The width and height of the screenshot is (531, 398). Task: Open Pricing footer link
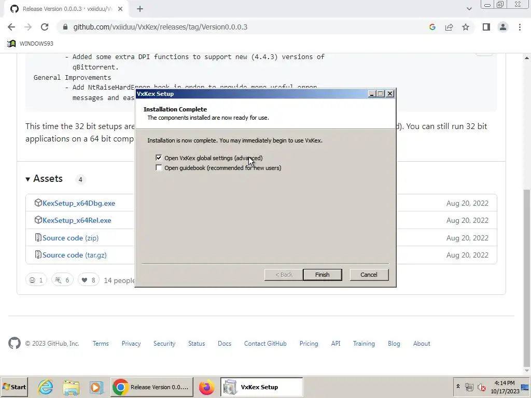309,344
